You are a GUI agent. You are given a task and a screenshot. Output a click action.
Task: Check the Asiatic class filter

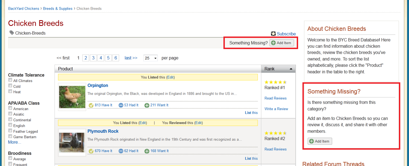coord(10,114)
